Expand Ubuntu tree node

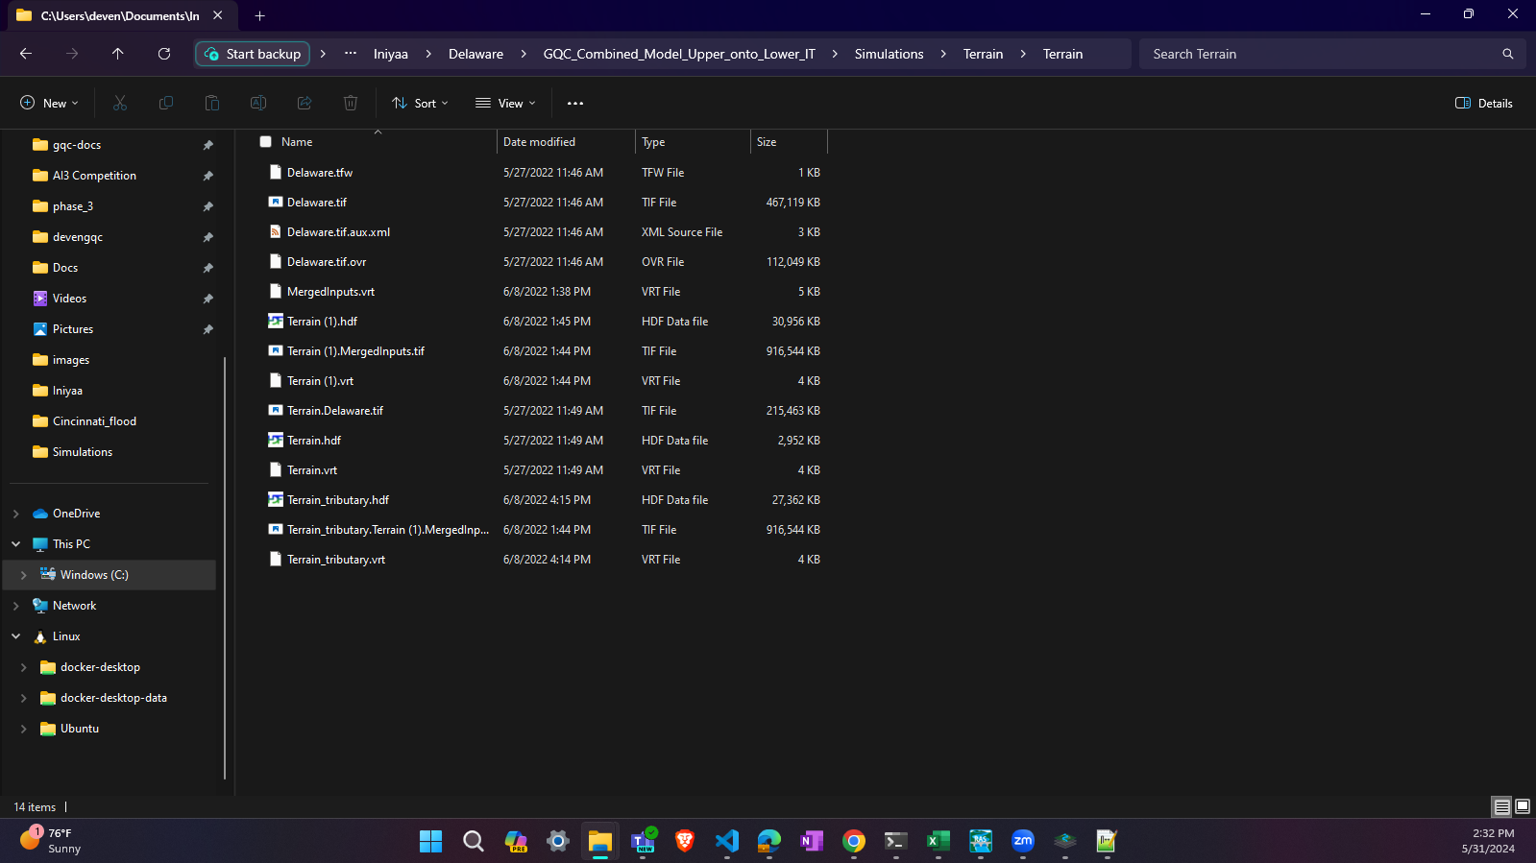(x=24, y=729)
